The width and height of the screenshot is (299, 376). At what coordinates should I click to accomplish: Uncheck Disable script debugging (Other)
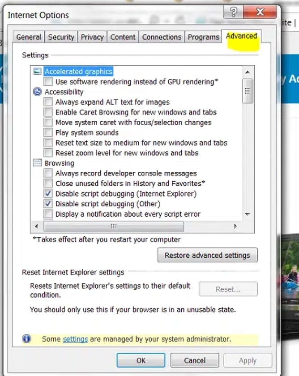pos(48,204)
